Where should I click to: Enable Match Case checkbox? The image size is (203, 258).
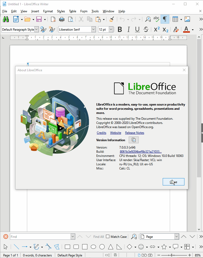point(108,237)
